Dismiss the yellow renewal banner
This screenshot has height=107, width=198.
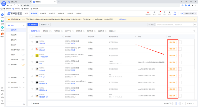click(x=195, y=19)
